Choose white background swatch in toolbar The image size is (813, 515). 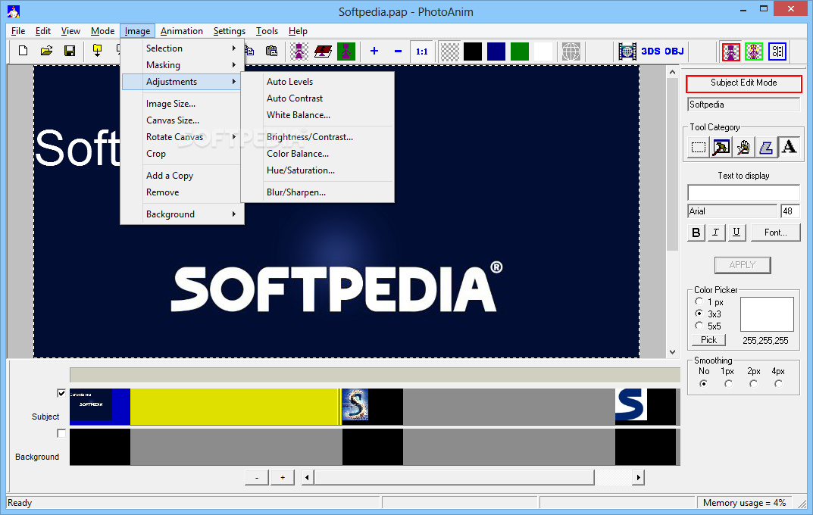(543, 51)
